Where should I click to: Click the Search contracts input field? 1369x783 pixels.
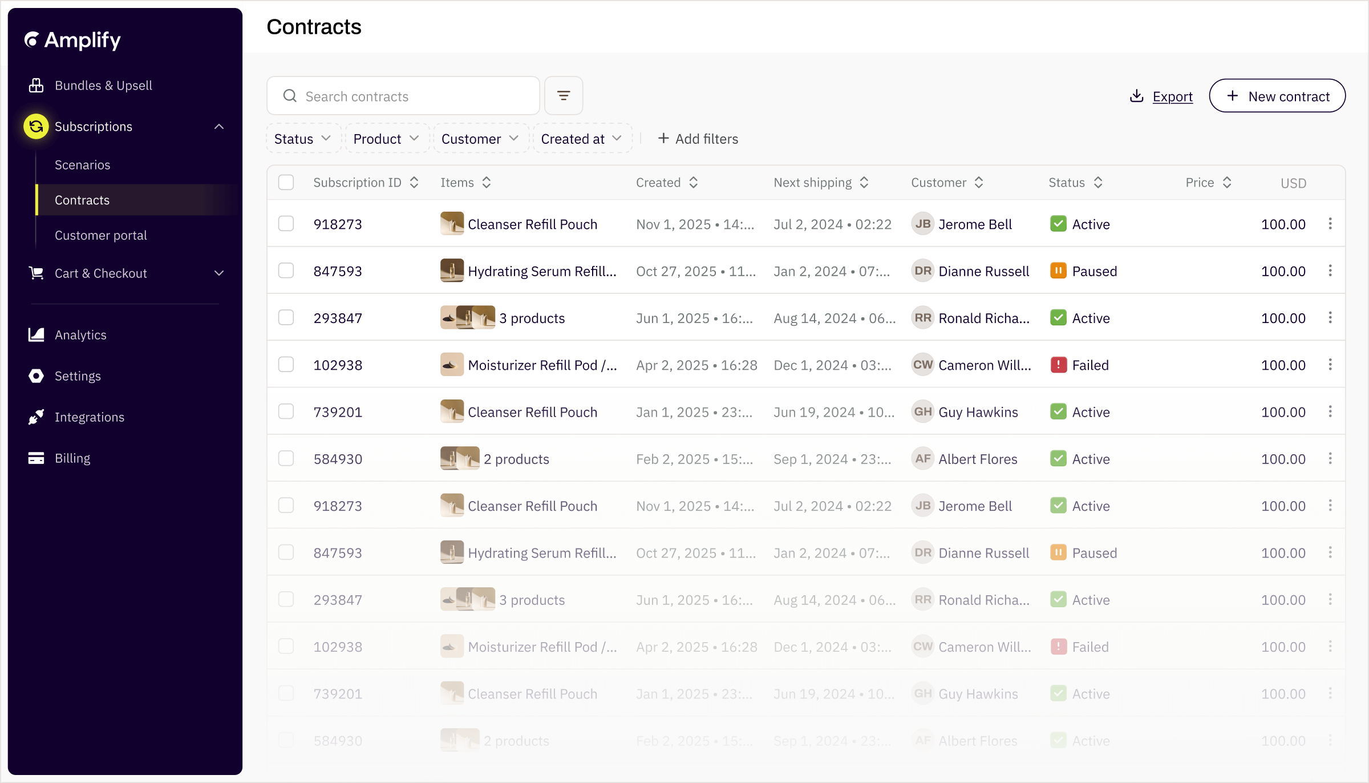[x=411, y=96]
